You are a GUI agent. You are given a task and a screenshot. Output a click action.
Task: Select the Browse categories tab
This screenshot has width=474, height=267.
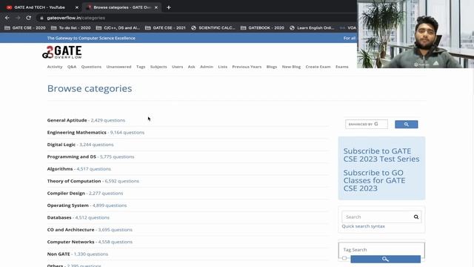pyautogui.click(x=122, y=7)
